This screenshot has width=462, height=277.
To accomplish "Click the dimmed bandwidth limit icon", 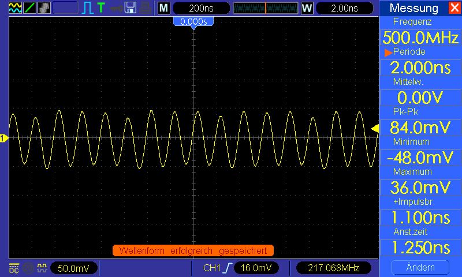I will [x=28, y=268].
